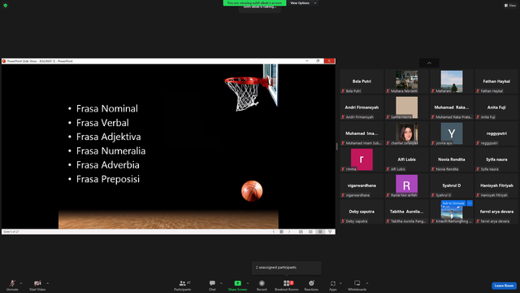Click Rania Nur arifah's purple R avatar
Image resolution: width=520 pixels, height=293 pixels.
click(406, 184)
